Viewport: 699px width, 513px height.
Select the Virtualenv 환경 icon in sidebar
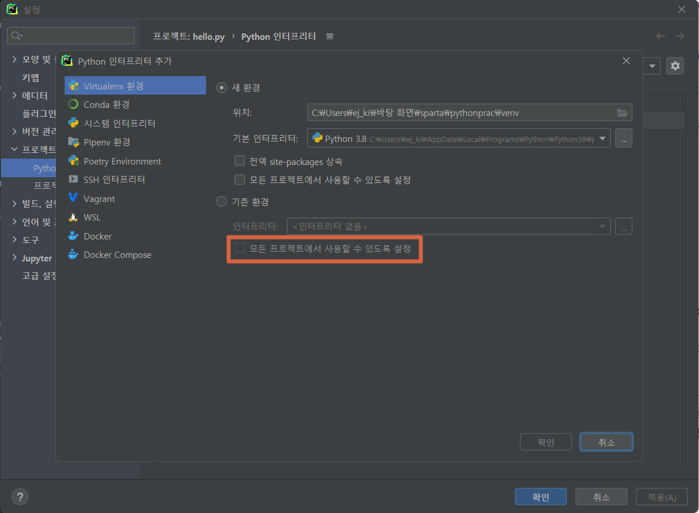point(73,86)
